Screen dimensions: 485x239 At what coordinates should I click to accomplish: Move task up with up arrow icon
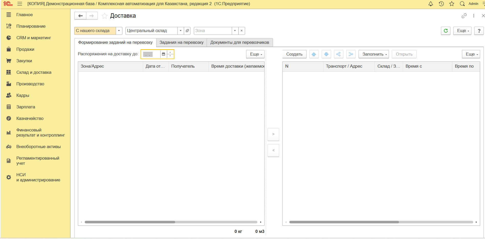coord(314,54)
